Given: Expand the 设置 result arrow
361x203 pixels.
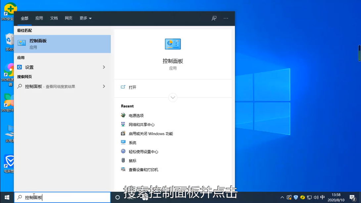Looking at the screenshot, I should tap(104, 67).
